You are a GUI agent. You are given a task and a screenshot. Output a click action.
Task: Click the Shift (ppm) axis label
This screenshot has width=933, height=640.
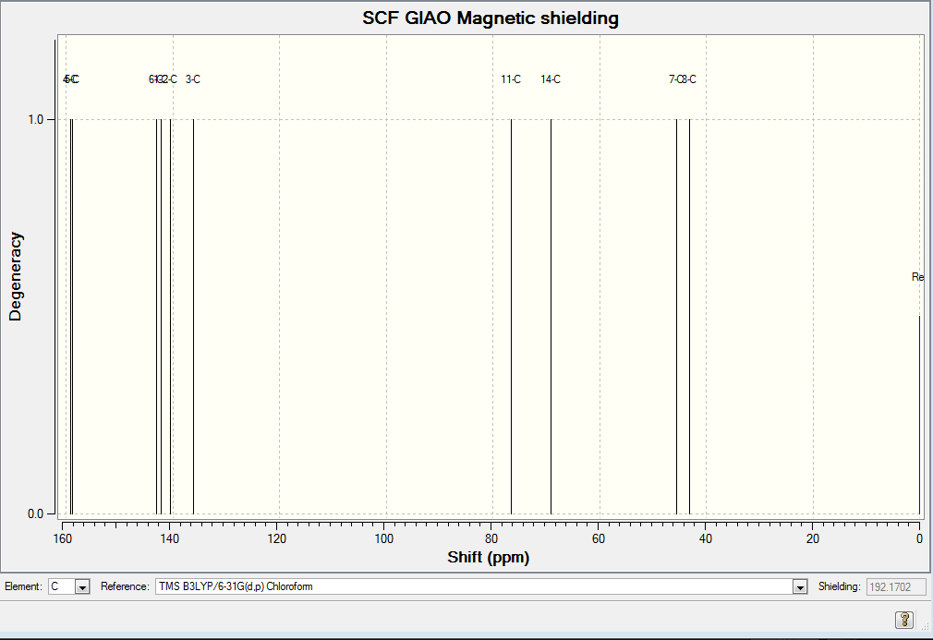coord(489,557)
